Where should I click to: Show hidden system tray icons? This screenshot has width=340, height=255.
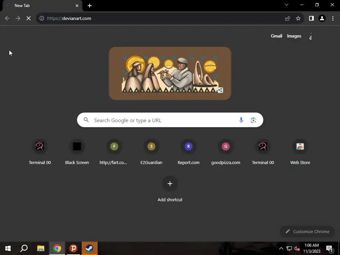pos(281,248)
